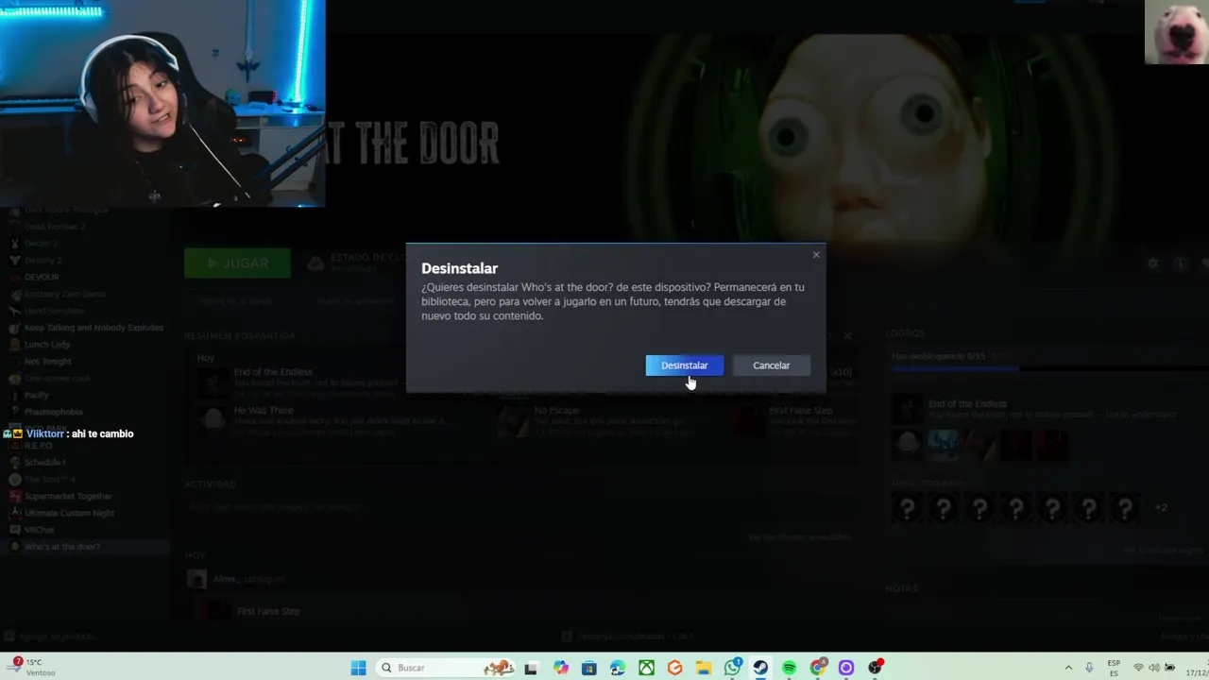This screenshot has height=680, width=1209.
Task: Open the purple circle app on the taskbar
Action: [846, 668]
